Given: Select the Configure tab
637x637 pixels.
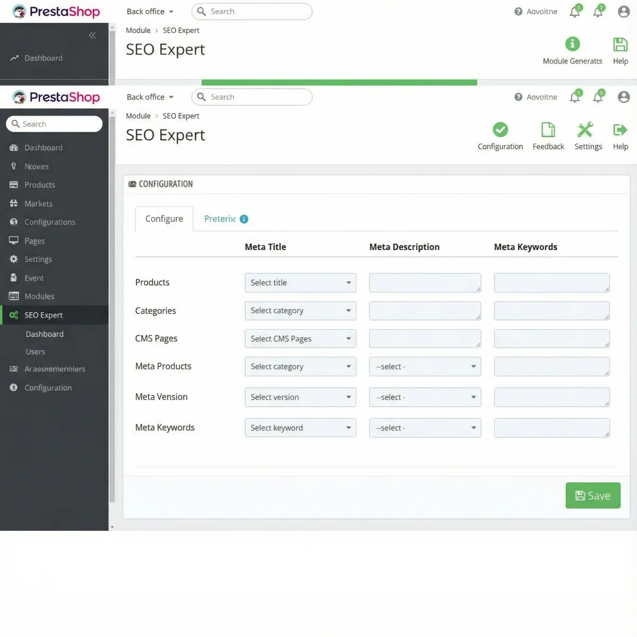Looking at the screenshot, I should 163,219.
